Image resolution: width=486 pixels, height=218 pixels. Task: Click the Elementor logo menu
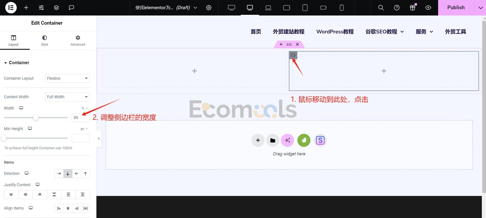(x=11, y=8)
